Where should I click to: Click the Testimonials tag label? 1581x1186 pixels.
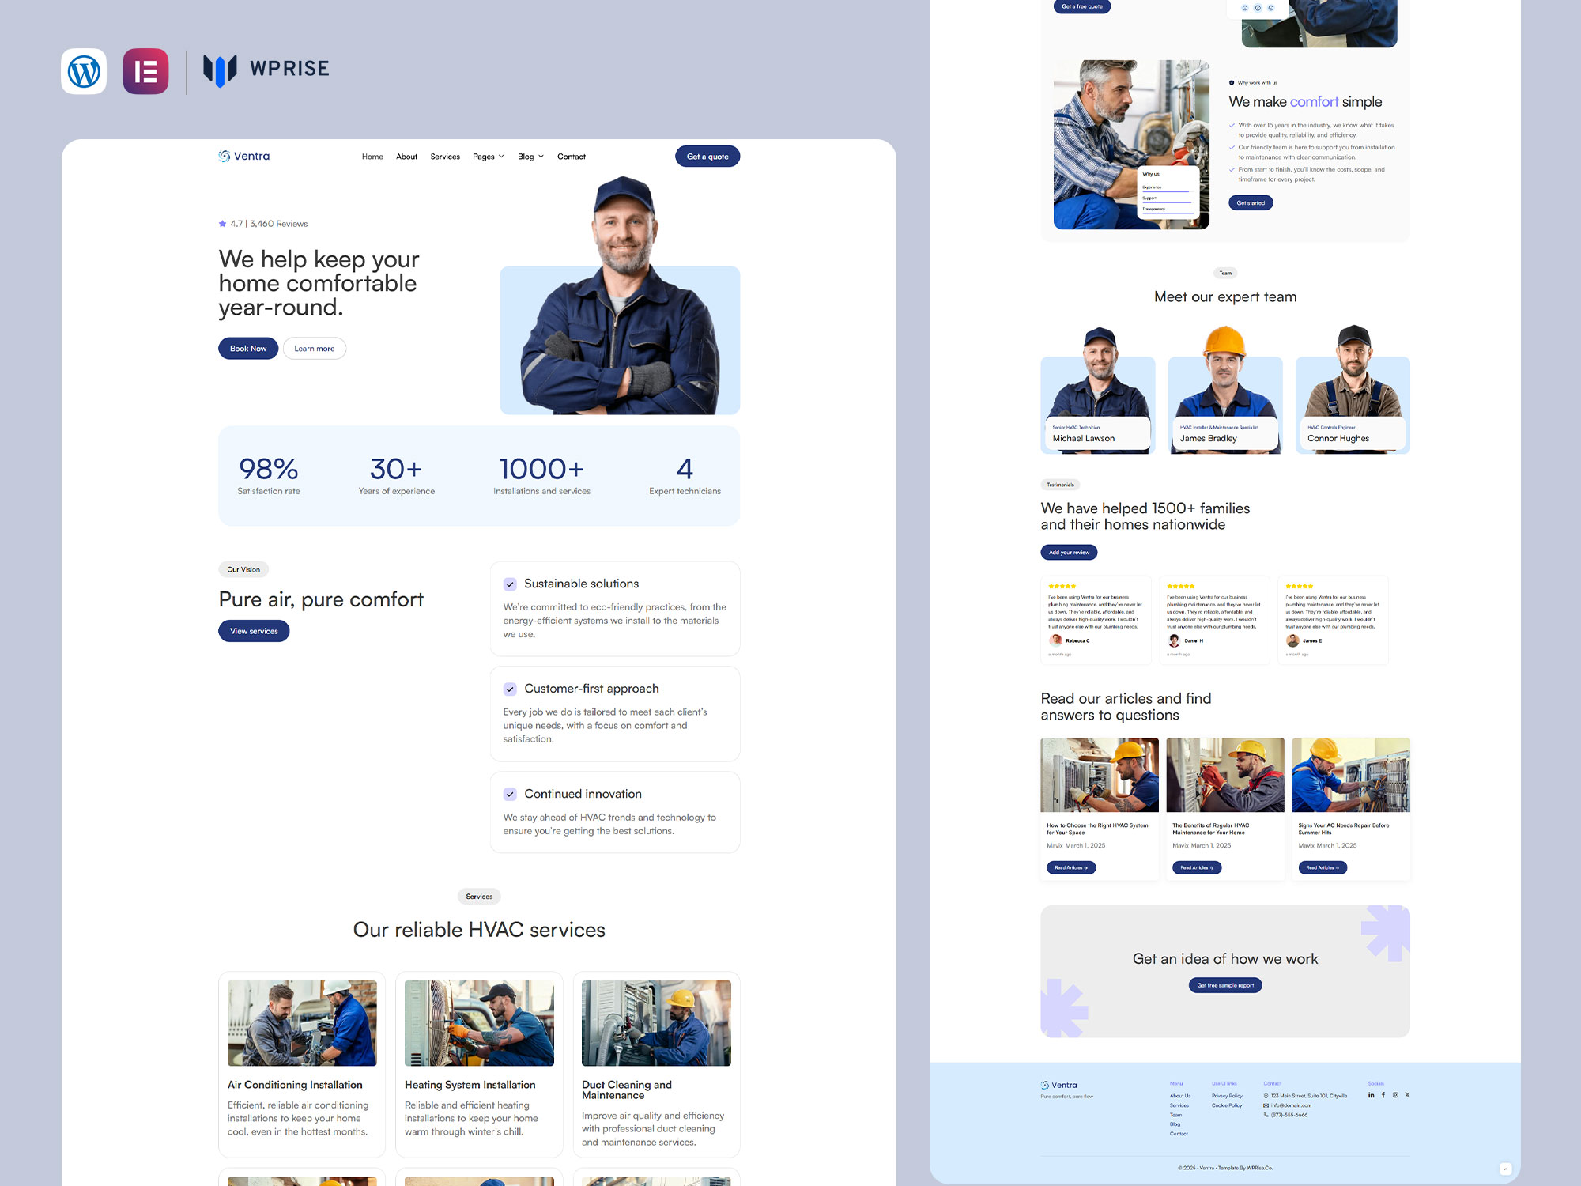[x=1060, y=485]
